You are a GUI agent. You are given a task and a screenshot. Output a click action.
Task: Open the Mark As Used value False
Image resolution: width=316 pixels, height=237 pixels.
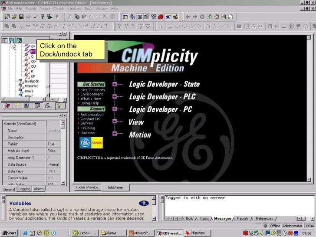[54, 151]
